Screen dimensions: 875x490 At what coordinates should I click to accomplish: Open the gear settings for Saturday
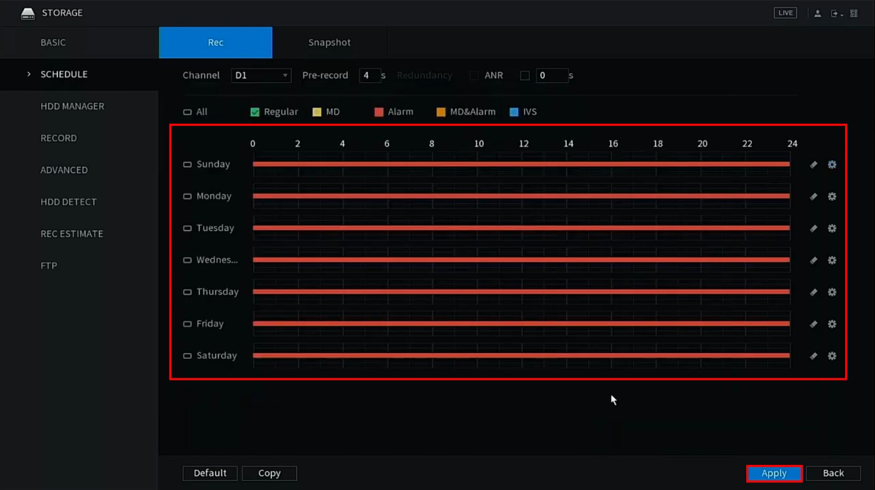point(832,356)
